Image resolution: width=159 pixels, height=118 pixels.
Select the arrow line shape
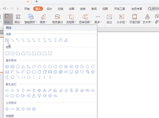[12, 40]
